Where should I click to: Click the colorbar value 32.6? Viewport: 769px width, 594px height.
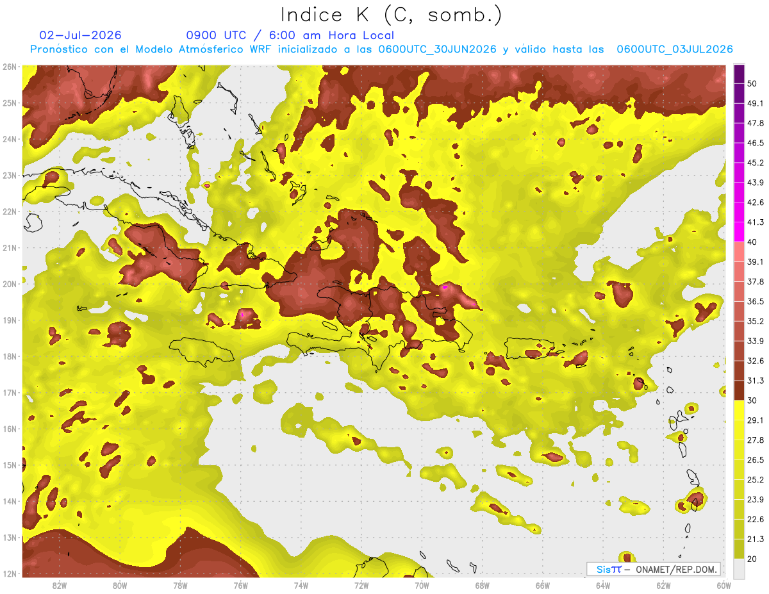click(x=756, y=361)
